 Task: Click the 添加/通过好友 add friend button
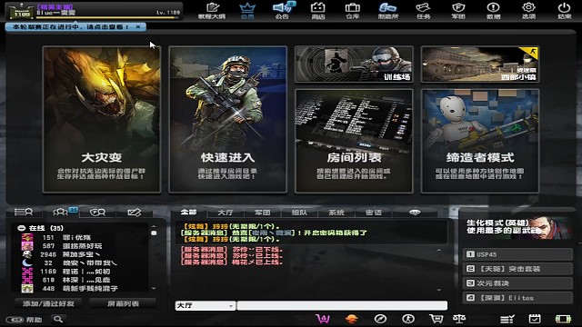(48, 303)
